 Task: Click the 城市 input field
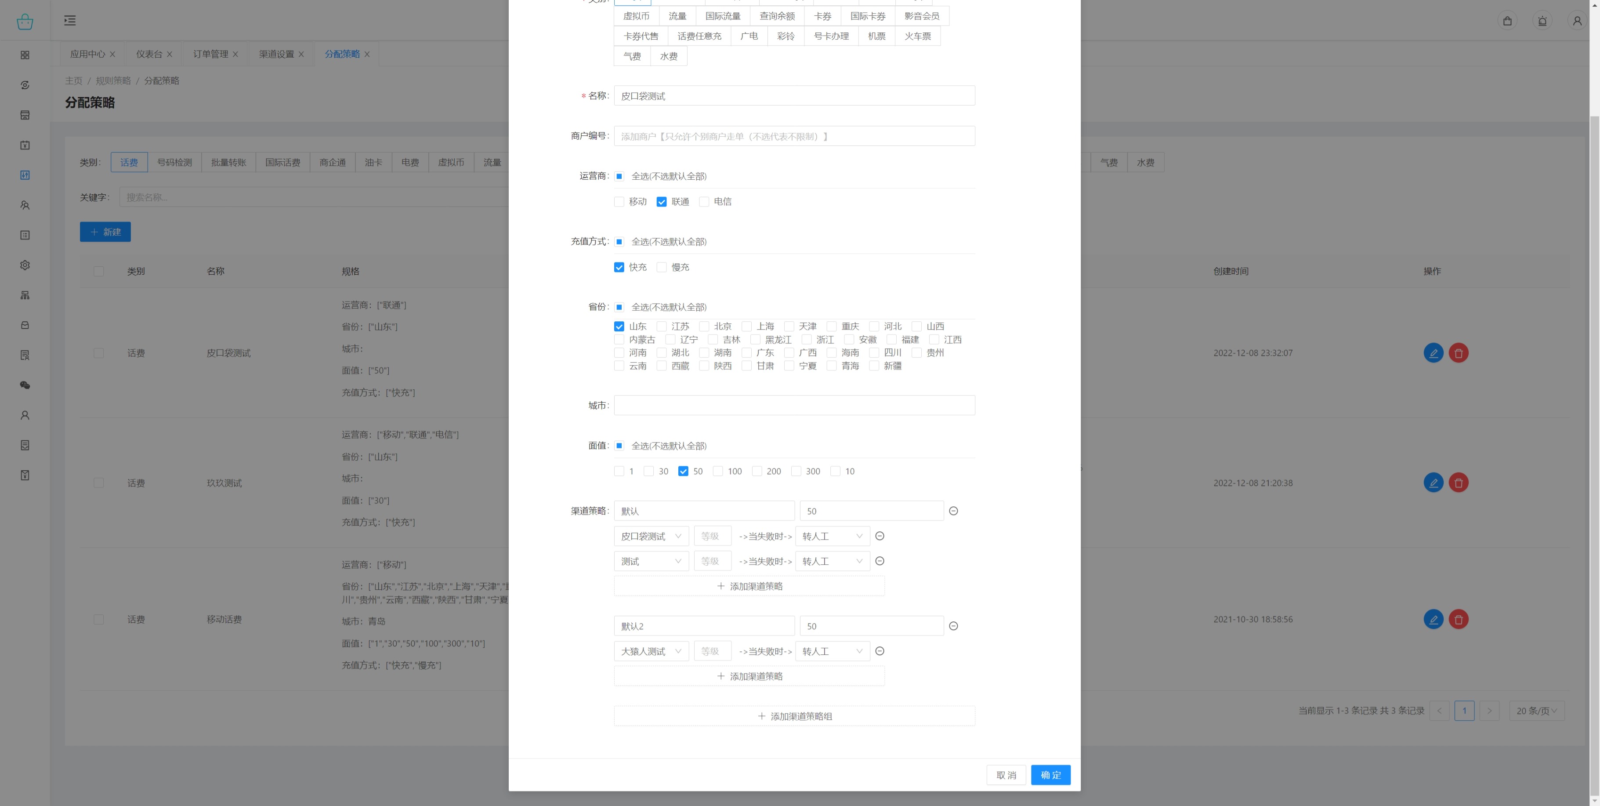click(x=794, y=405)
